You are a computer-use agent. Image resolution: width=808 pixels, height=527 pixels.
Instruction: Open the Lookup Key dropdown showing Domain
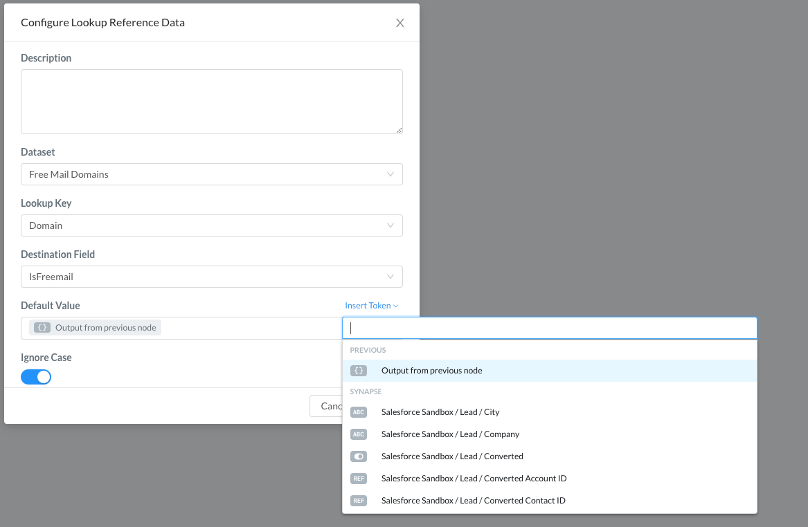pyautogui.click(x=212, y=225)
